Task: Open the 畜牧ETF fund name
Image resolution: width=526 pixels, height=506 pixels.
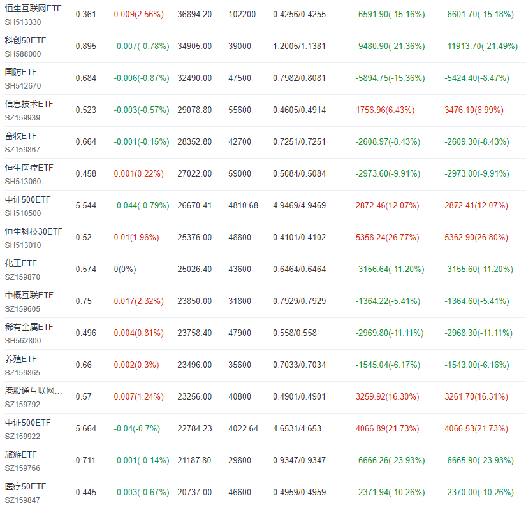Action: [x=20, y=136]
